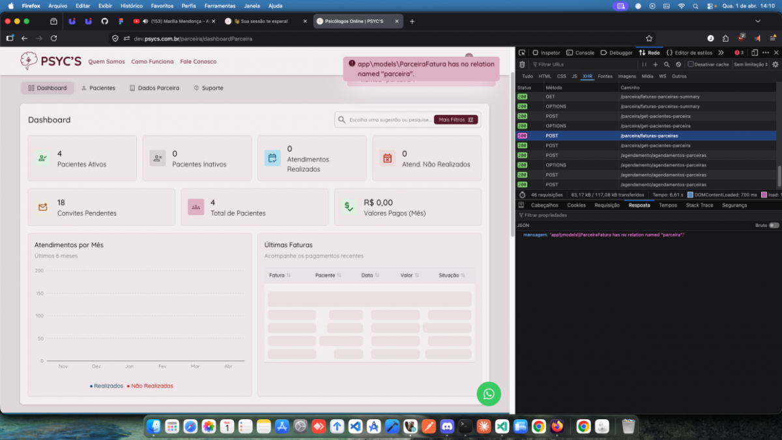Enable the Desativar cache checkbox

tap(691, 65)
